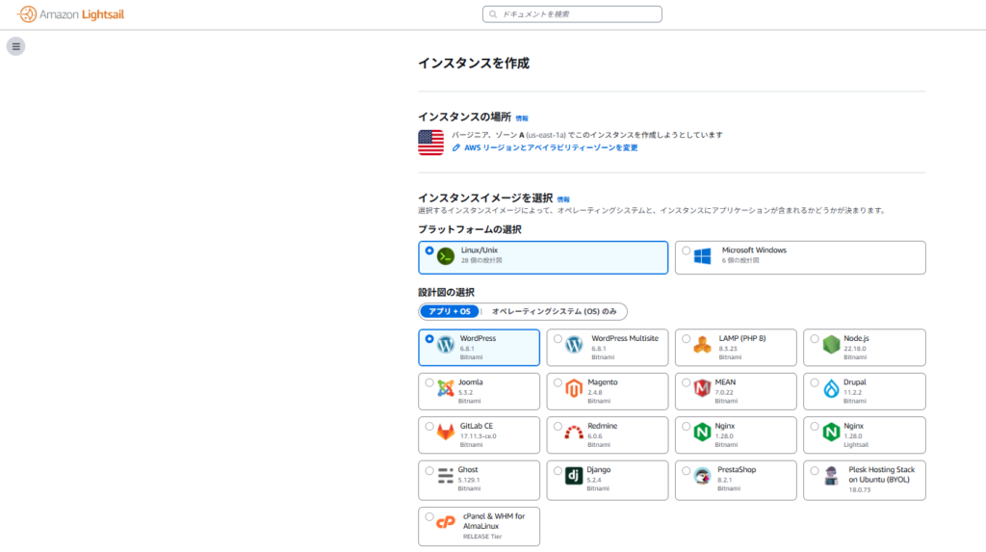Click the Drupal droplet icon
986x552 pixels.
tap(831, 388)
